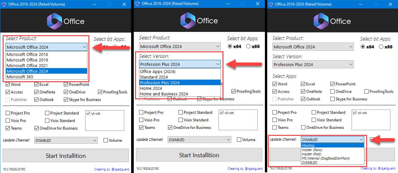398x173 pixels.
Task: Select x86 radio button in right window
Action: pos(381,47)
